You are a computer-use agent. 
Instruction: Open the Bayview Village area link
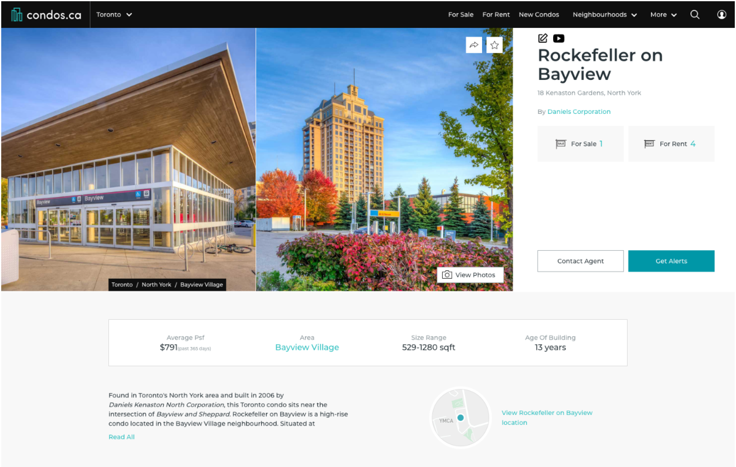pos(307,347)
